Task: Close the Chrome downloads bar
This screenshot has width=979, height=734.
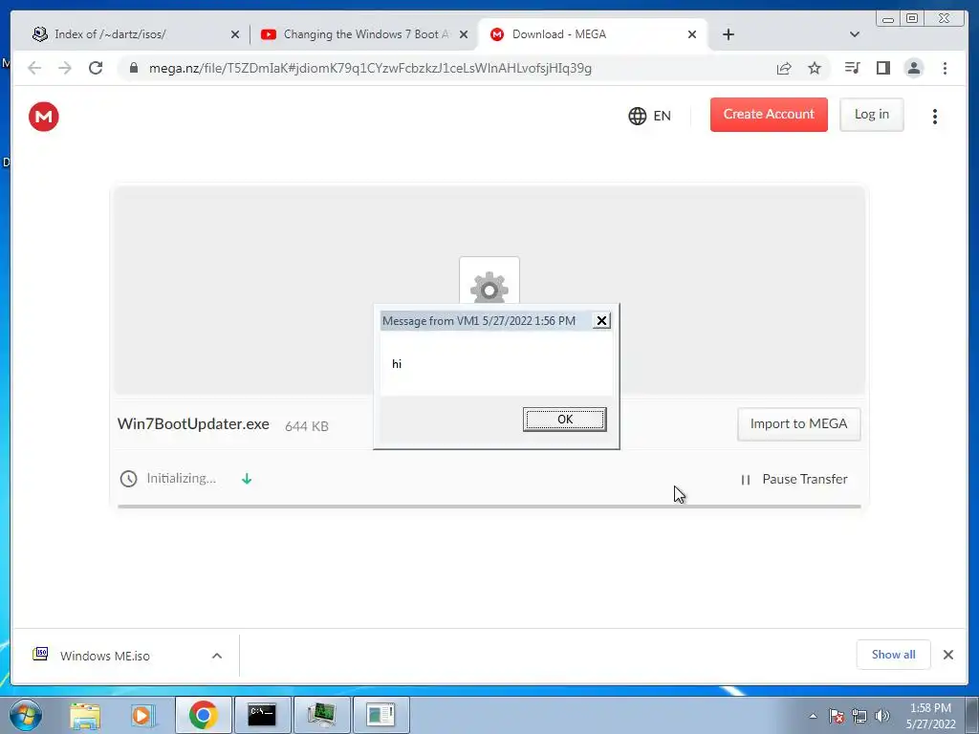Action: [x=948, y=655]
